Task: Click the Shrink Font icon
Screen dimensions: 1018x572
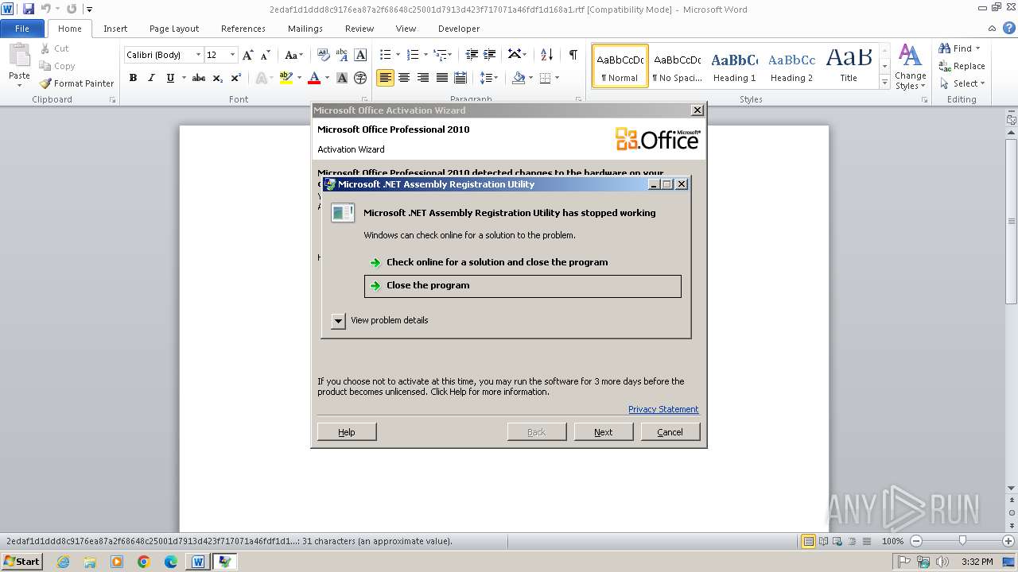Action: [x=265, y=55]
